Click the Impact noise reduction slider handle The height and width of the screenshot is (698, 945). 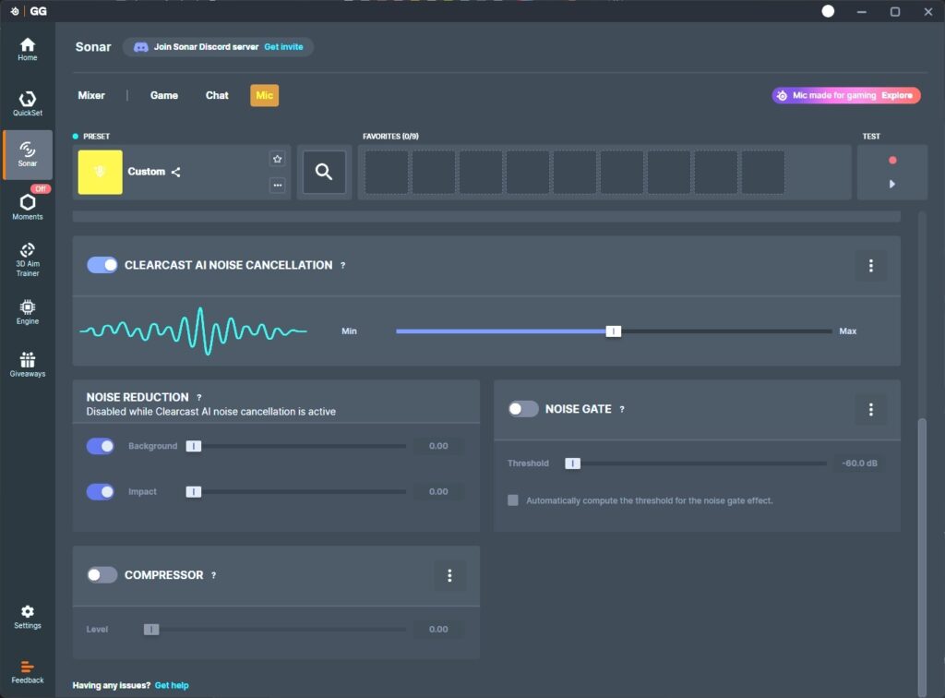[x=194, y=492]
